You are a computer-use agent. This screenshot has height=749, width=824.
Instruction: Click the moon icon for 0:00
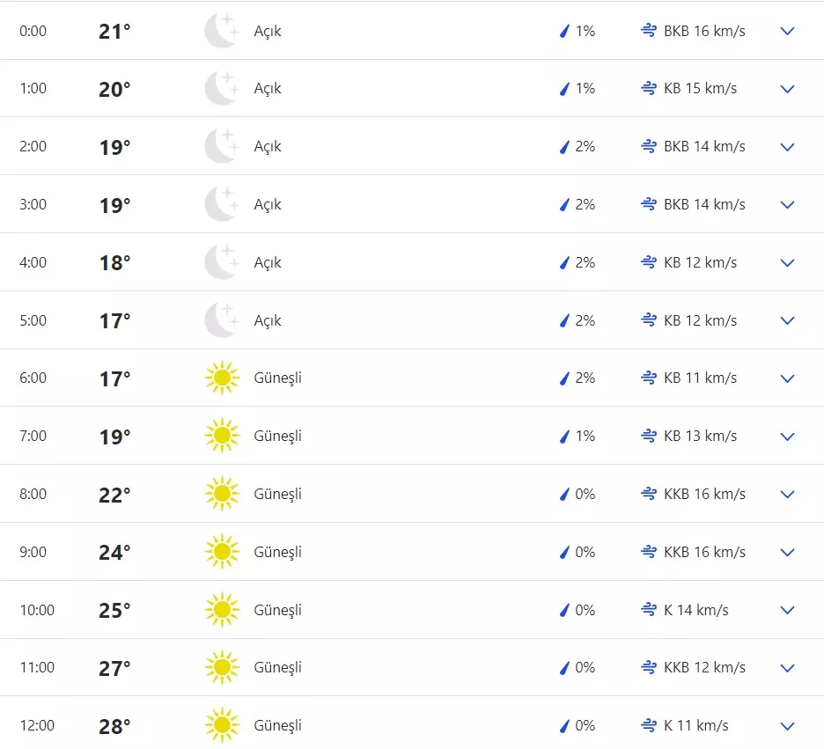pyautogui.click(x=221, y=31)
